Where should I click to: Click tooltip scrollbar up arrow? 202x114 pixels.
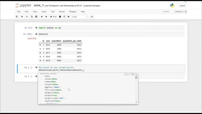136,75
